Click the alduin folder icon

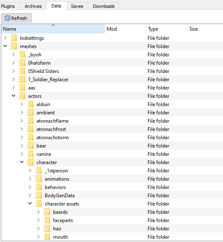tap(31, 104)
